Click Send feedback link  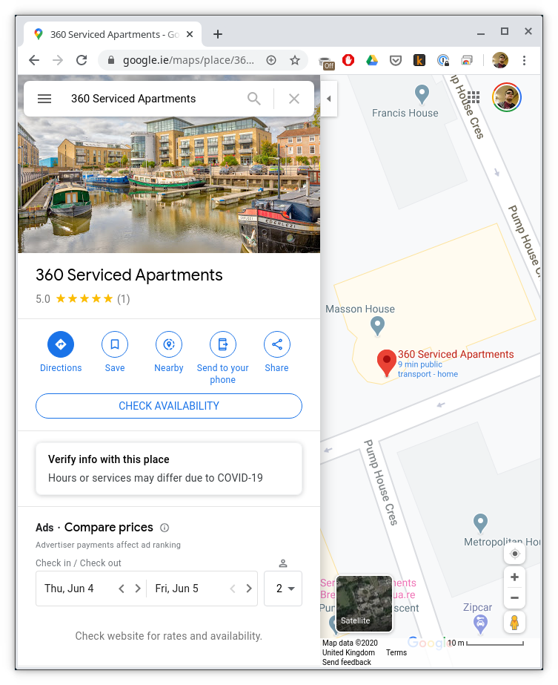pos(346,662)
